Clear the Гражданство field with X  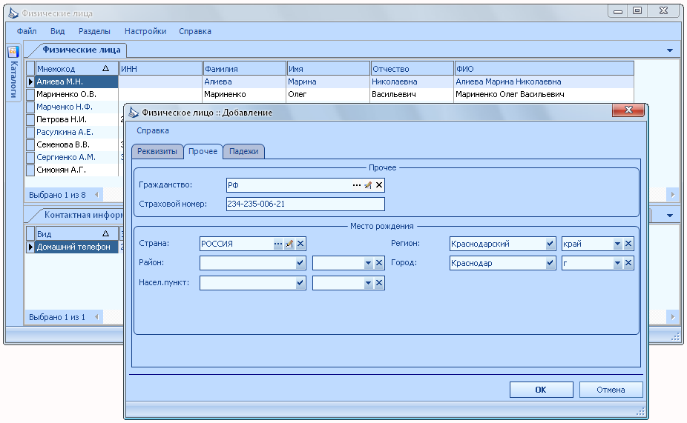(379, 185)
